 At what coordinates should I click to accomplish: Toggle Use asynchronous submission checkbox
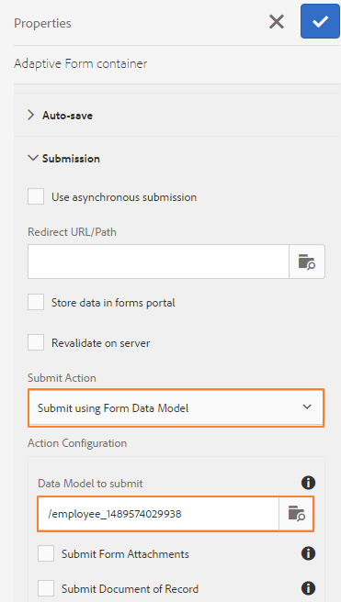(x=36, y=196)
